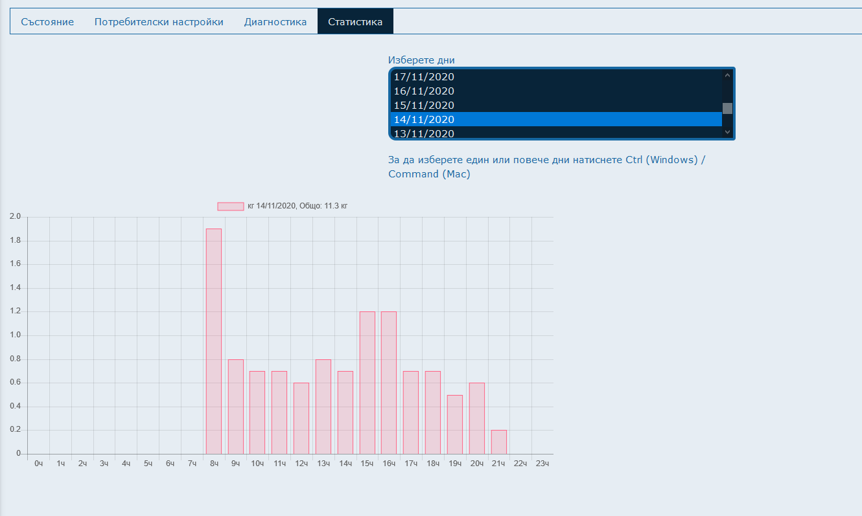The height and width of the screenshot is (516, 862).
Task: Click the 7ч x-axis label
Action: click(x=192, y=463)
